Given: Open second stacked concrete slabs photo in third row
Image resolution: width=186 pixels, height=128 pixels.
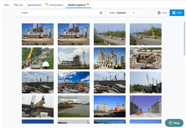Looking at the screenshot, I should pos(110,82).
